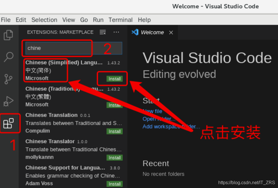
Task: Open the File menu
Action: 6,20
